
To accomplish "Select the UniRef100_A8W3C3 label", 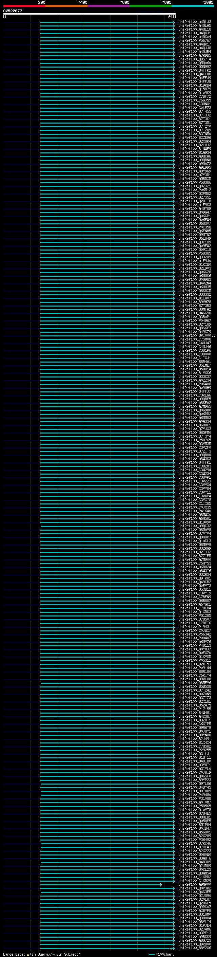I will pos(195,459).
